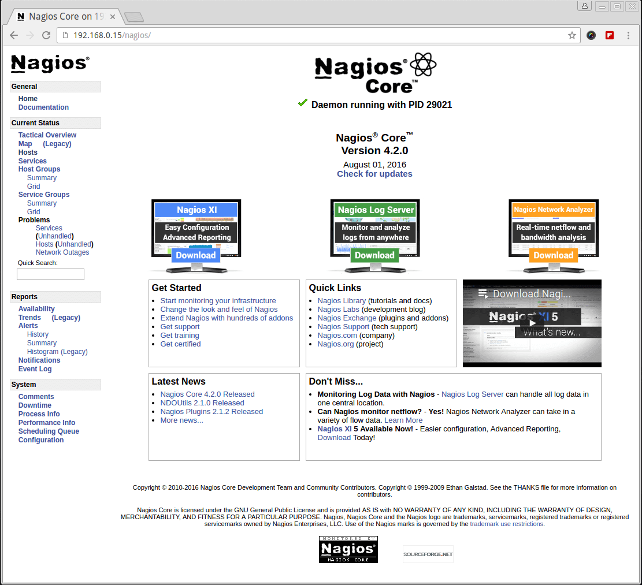Screen dimensions: 642x585
Task: Open Tactical Overview
Action: (47, 135)
